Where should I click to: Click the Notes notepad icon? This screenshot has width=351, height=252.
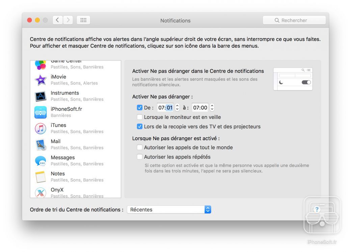(40, 177)
